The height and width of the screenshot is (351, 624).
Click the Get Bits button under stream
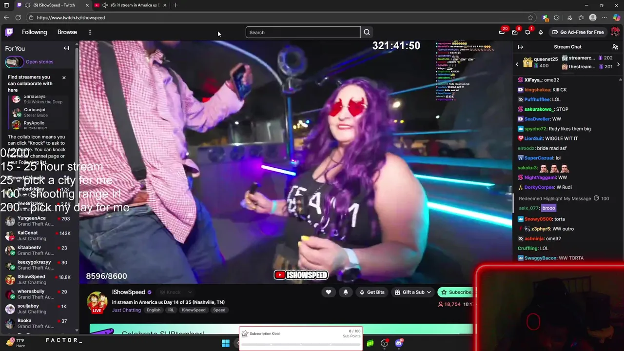coord(372,292)
